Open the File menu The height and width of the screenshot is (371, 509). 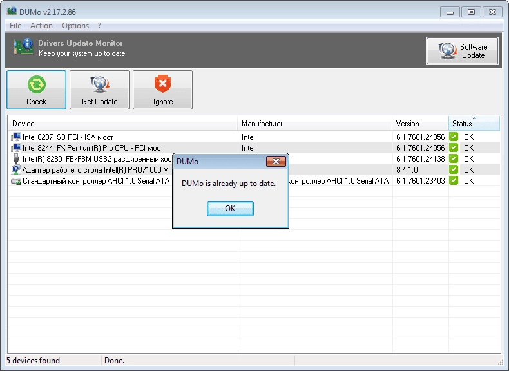pos(15,26)
